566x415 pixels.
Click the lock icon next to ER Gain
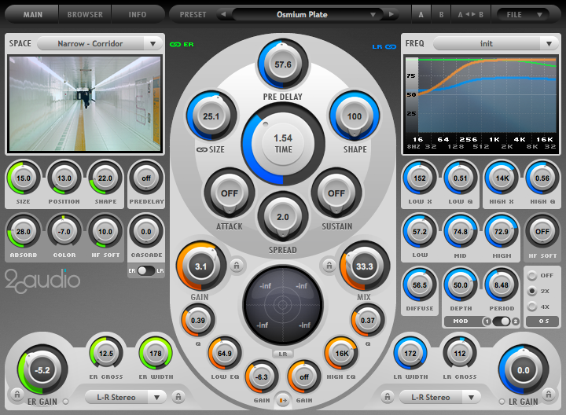[16, 395]
